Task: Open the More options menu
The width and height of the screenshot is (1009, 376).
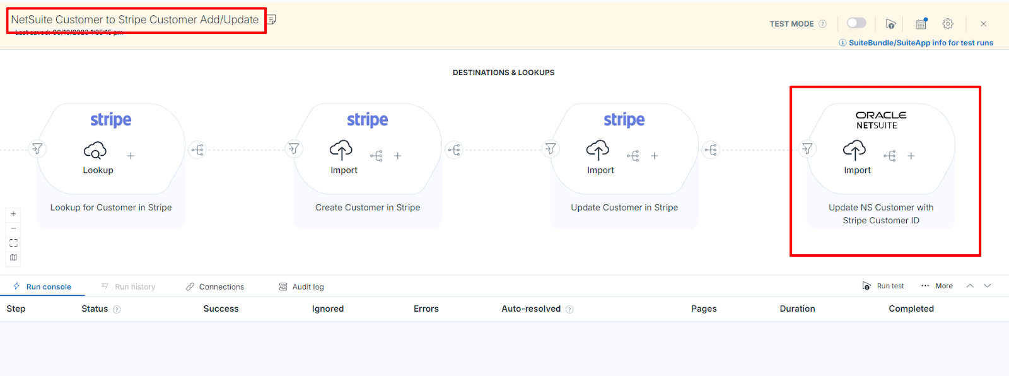Action: [x=936, y=286]
